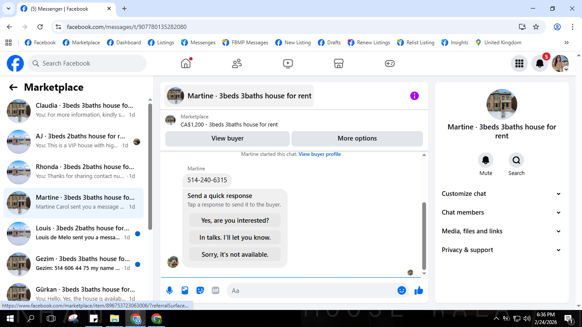Open a new browser tab

(124, 9)
